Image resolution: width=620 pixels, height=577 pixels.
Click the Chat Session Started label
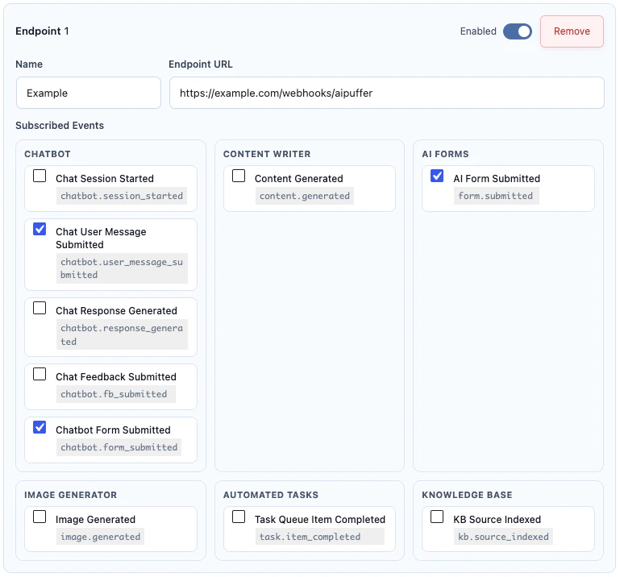[x=105, y=179]
